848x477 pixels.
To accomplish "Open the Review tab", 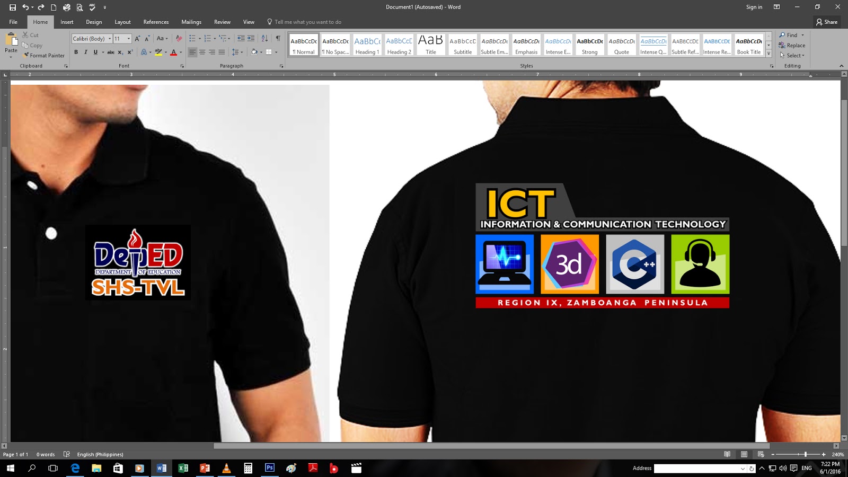I will (x=222, y=22).
